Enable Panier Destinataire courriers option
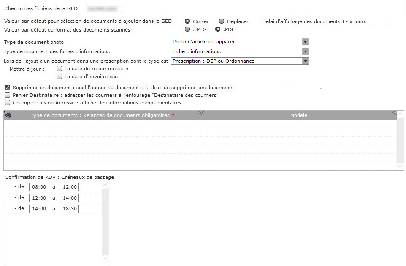 click(x=8, y=95)
